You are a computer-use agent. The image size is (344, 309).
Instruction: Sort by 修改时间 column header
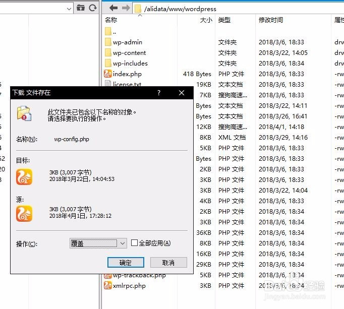point(271,20)
